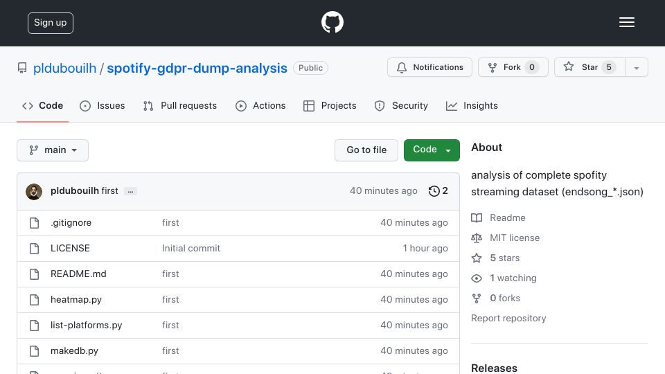Click the Report repository link

(508, 318)
